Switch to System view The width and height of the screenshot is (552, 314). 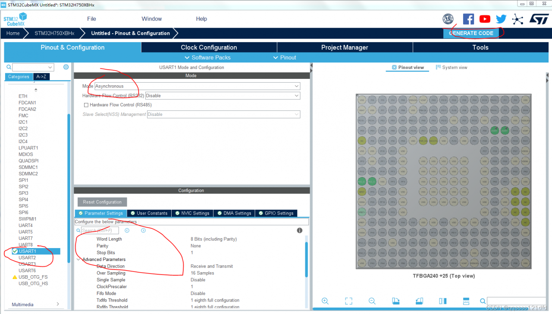pos(452,68)
